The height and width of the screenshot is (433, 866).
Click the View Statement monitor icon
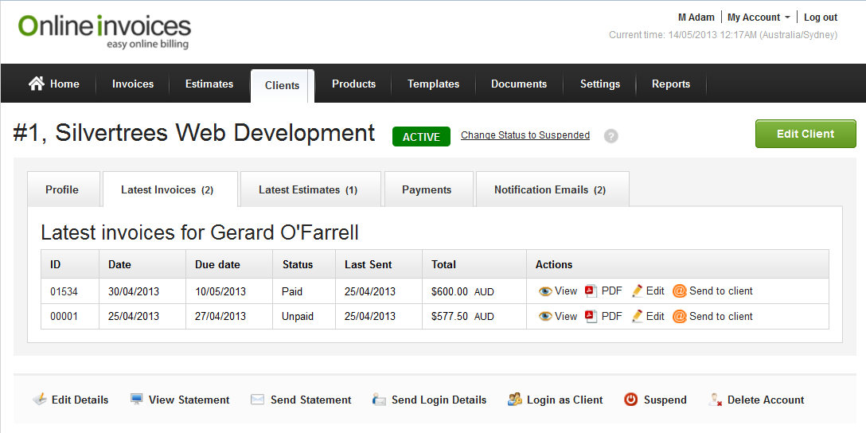pyautogui.click(x=137, y=400)
